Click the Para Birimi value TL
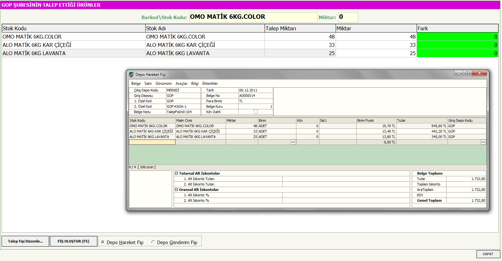The height and width of the screenshot is (261, 502). point(256,101)
